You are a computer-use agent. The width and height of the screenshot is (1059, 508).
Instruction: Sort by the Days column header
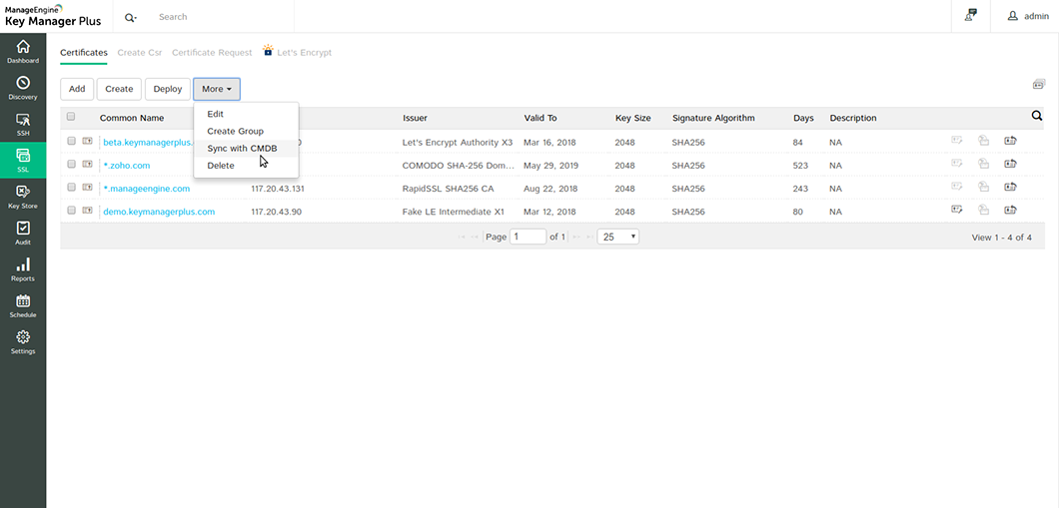tap(803, 118)
